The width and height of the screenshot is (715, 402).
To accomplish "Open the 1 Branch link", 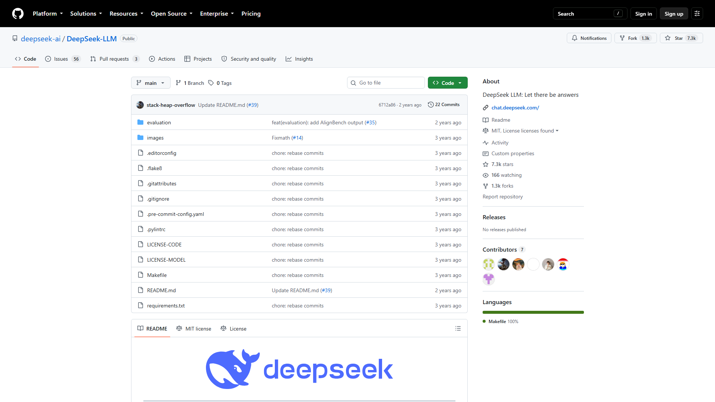I will [190, 83].
